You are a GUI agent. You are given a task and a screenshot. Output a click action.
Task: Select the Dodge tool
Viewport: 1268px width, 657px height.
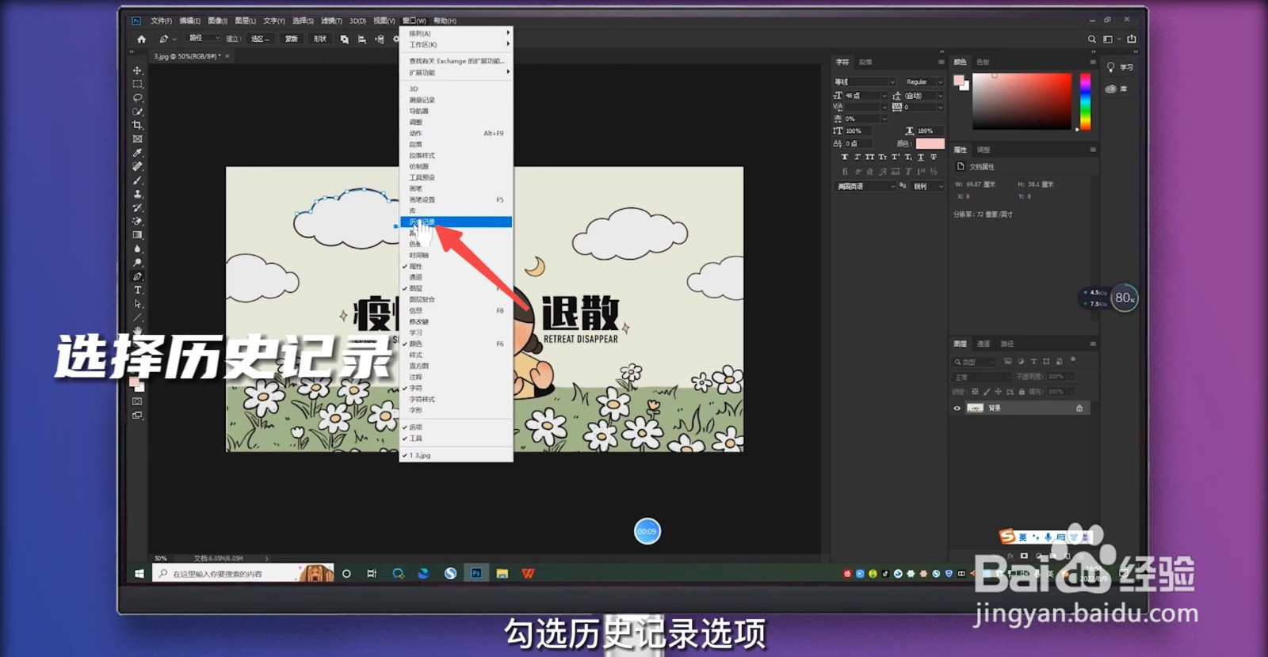pos(137,262)
